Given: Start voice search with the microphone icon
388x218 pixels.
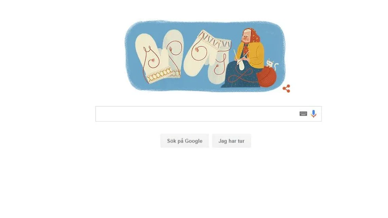Looking at the screenshot, I should coord(314,114).
